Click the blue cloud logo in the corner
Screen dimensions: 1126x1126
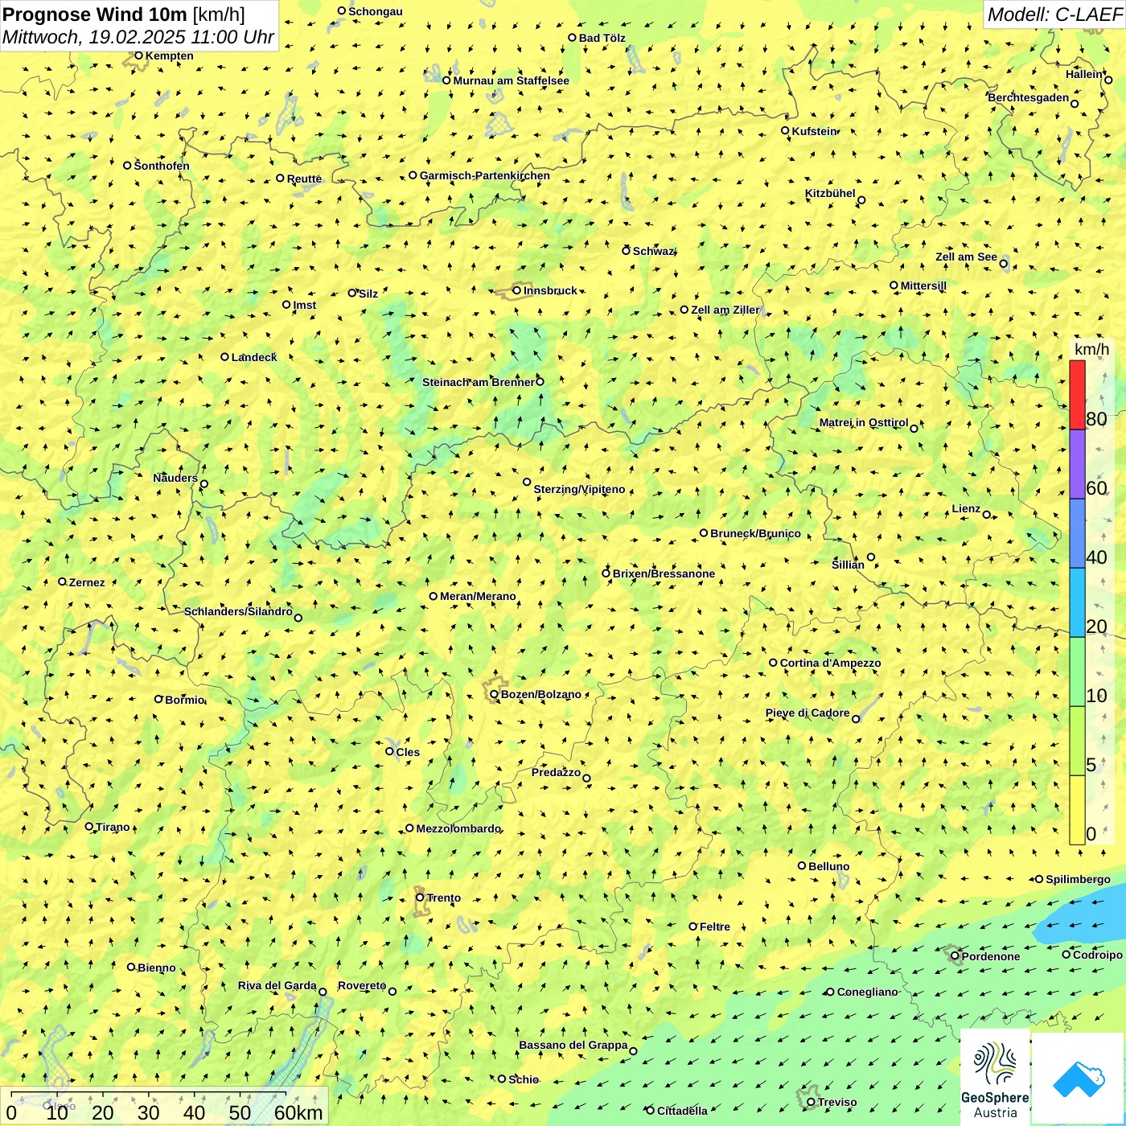coord(1079,1079)
